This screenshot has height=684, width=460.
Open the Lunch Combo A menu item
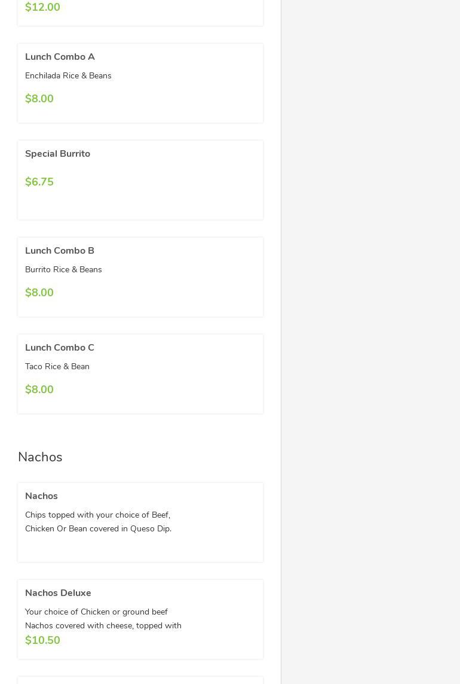pos(60,57)
